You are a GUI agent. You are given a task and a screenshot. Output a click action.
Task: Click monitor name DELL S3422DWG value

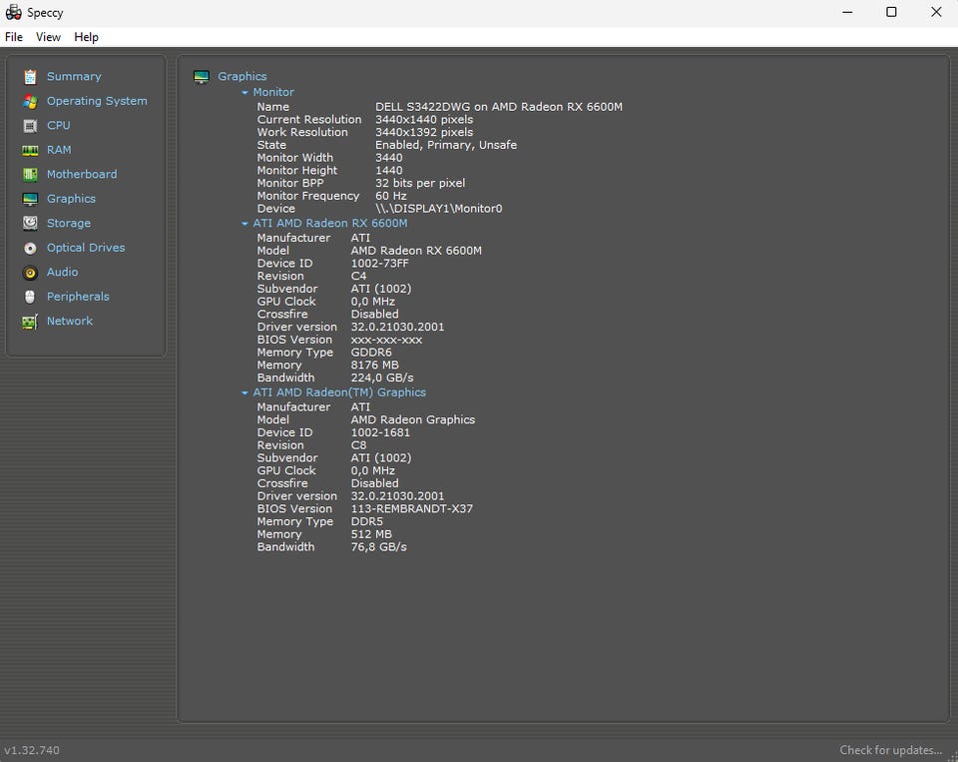coord(499,107)
